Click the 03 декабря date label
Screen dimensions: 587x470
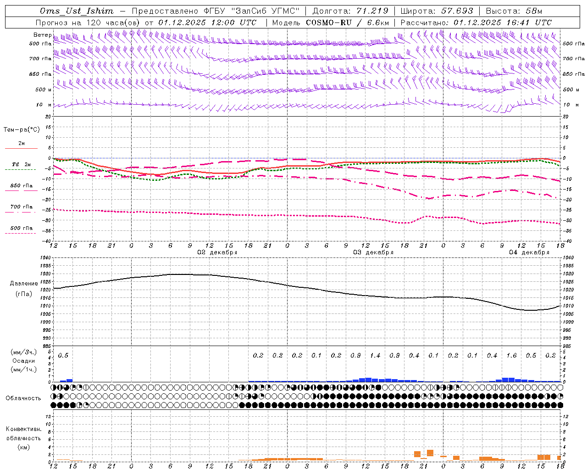click(x=373, y=252)
